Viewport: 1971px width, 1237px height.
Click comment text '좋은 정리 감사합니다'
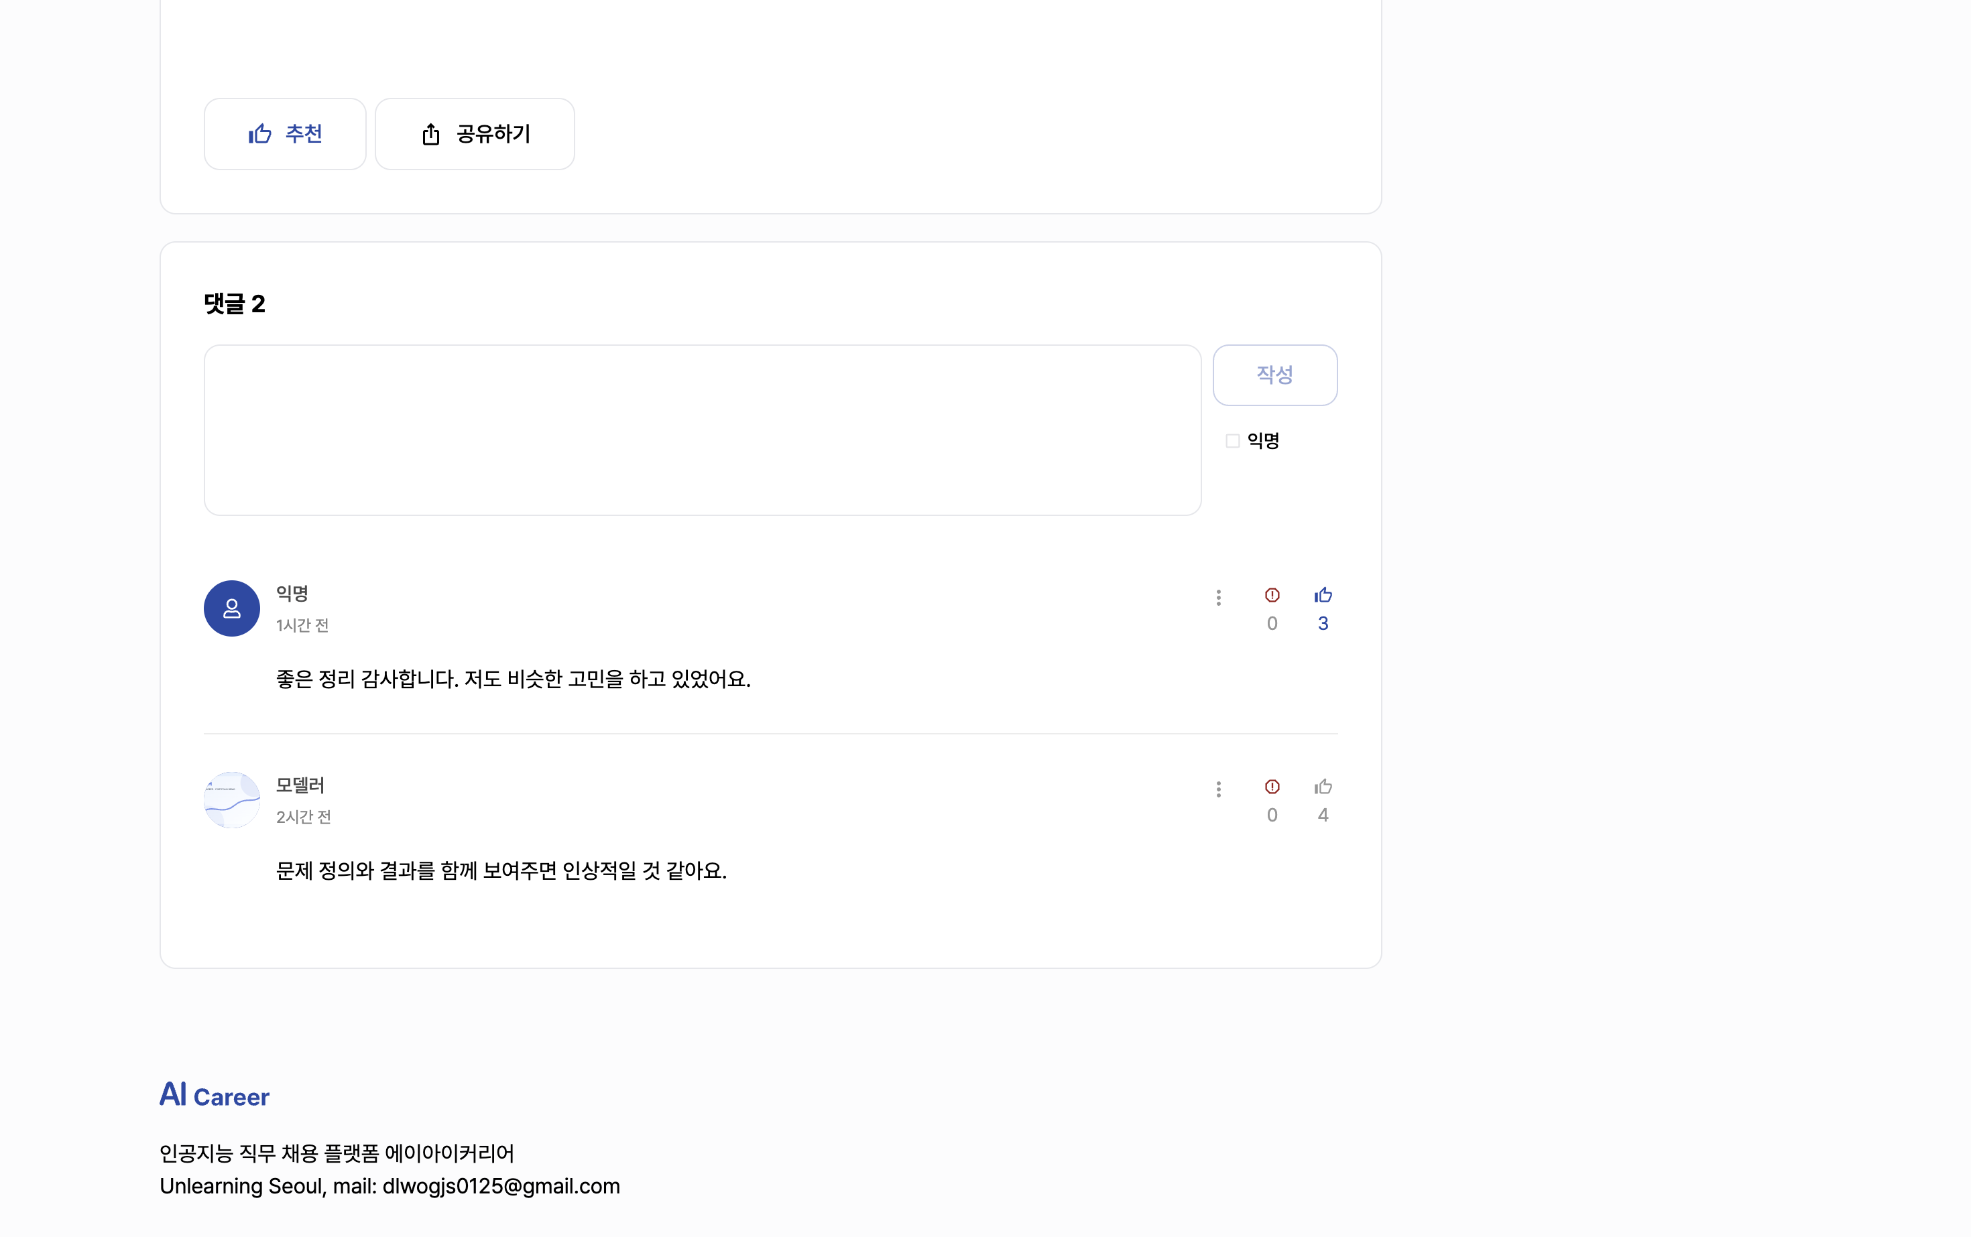[x=367, y=679]
